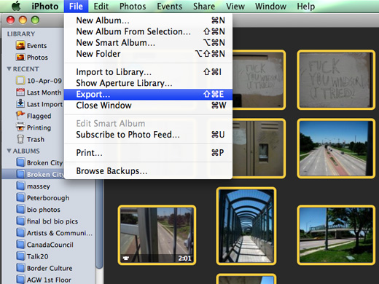The height and width of the screenshot is (284, 379).
Task: Choose Close Window from menu
Action: pos(148,106)
